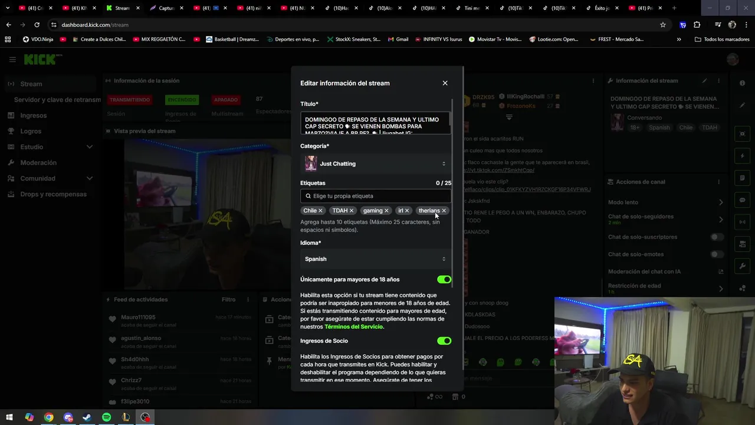Click the lightning bolt icon in right sidebar
Viewport: 755px width, 425px height.
[742, 156]
